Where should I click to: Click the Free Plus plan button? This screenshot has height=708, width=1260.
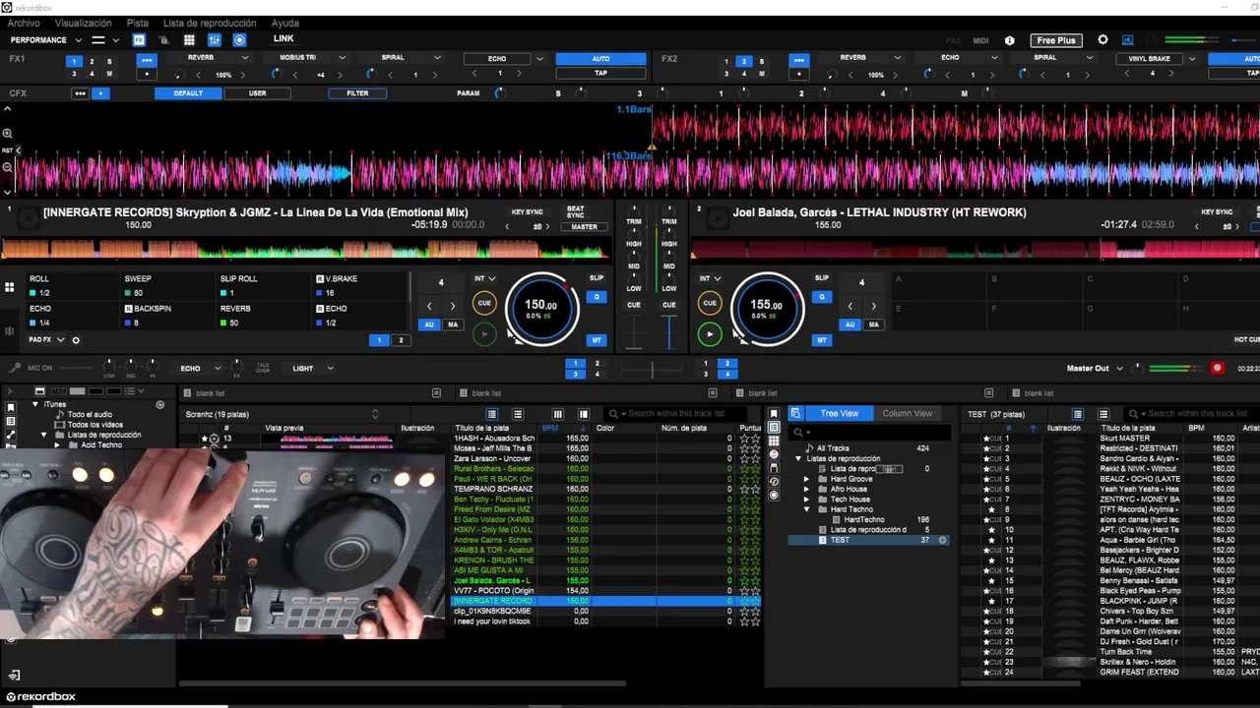[1056, 40]
